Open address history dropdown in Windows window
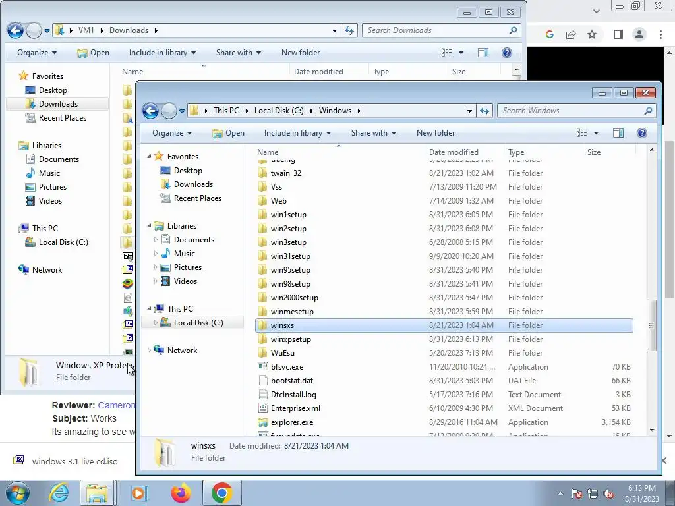The width and height of the screenshot is (675, 506). click(469, 111)
